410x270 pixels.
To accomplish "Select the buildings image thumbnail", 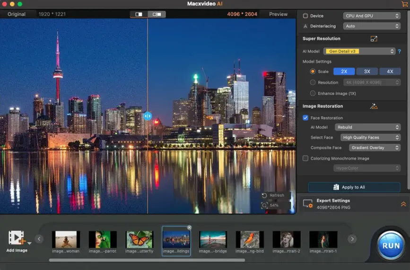I will (176, 240).
